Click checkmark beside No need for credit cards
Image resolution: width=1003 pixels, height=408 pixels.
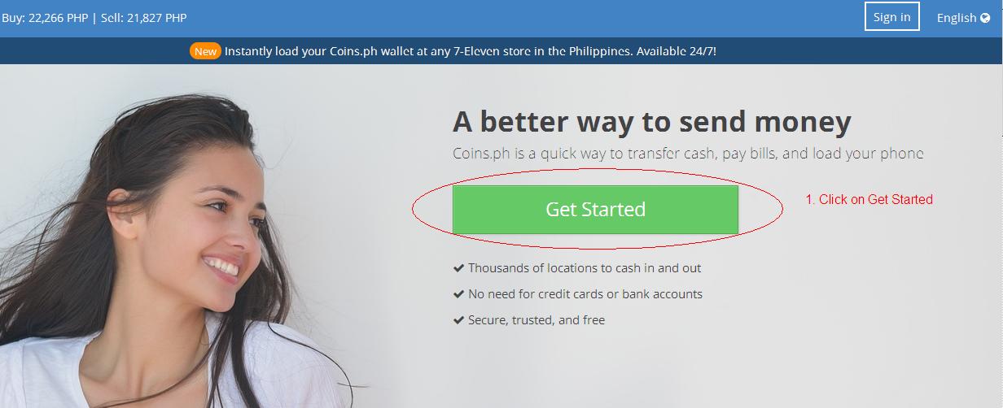(458, 294)
